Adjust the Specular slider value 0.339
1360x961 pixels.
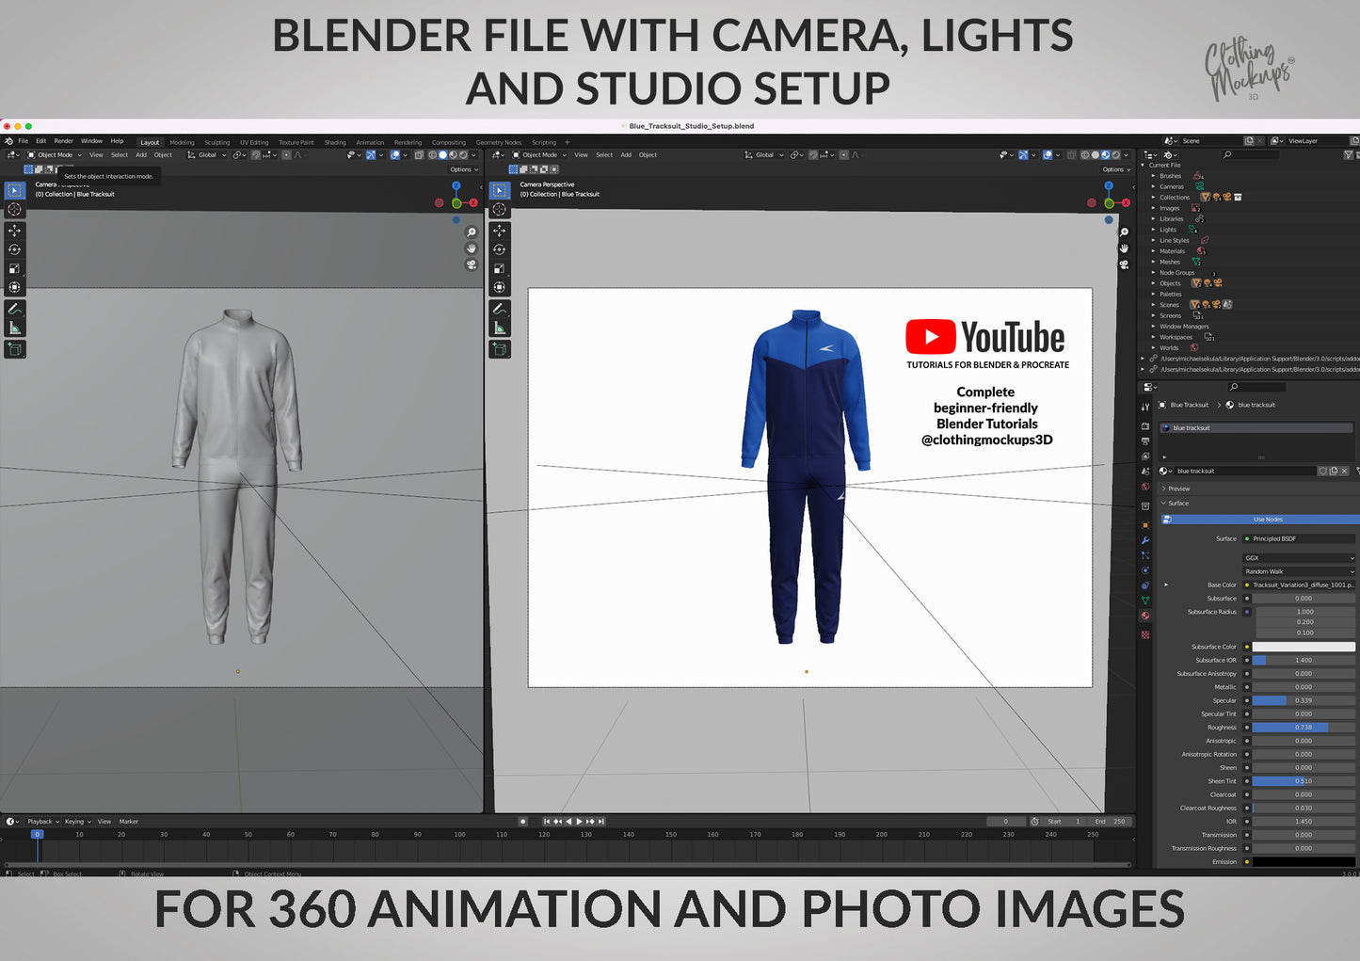[x=1304, y=701]
